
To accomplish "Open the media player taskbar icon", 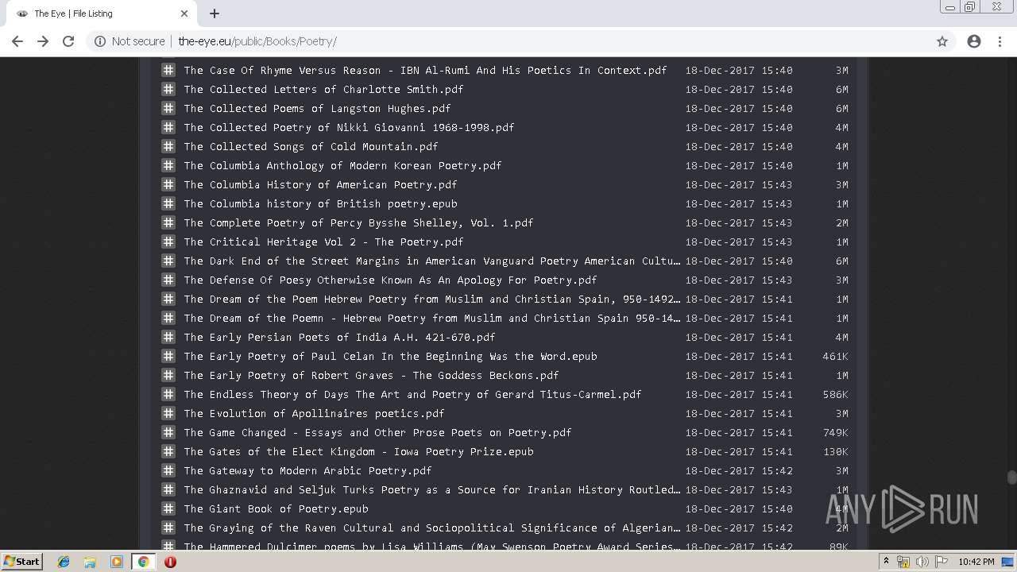I will [116, 562].
